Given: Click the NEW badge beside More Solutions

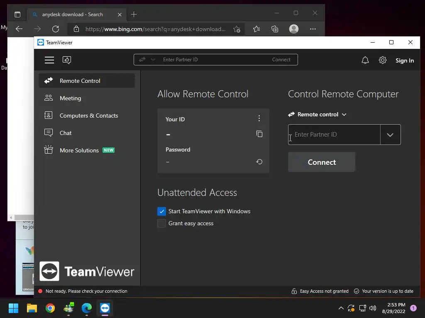Looking at the screenshot, I should click(108, 150).
